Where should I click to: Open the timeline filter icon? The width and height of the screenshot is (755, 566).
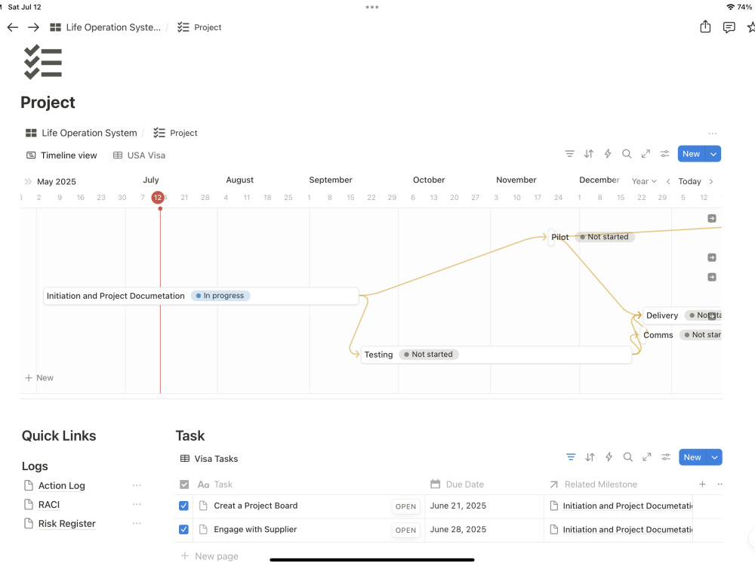tap(569, 154)
